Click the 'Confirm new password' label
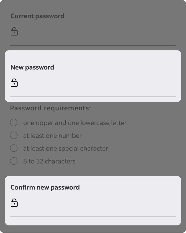Viewport: 186px width, 233px height. [45, 187]
